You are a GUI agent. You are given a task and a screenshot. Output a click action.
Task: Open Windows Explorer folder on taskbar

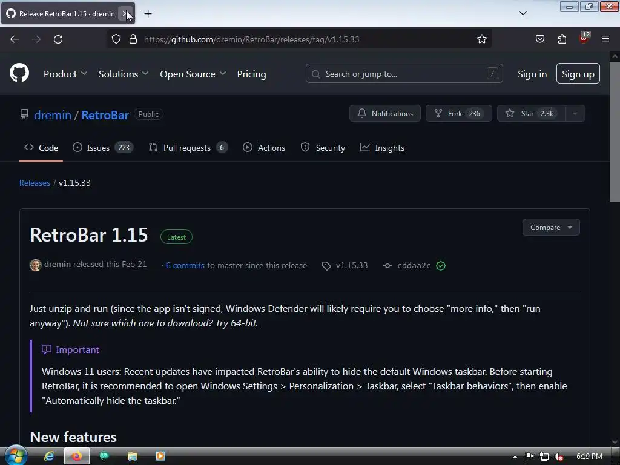pyautogui.click(x=132, y=457)
